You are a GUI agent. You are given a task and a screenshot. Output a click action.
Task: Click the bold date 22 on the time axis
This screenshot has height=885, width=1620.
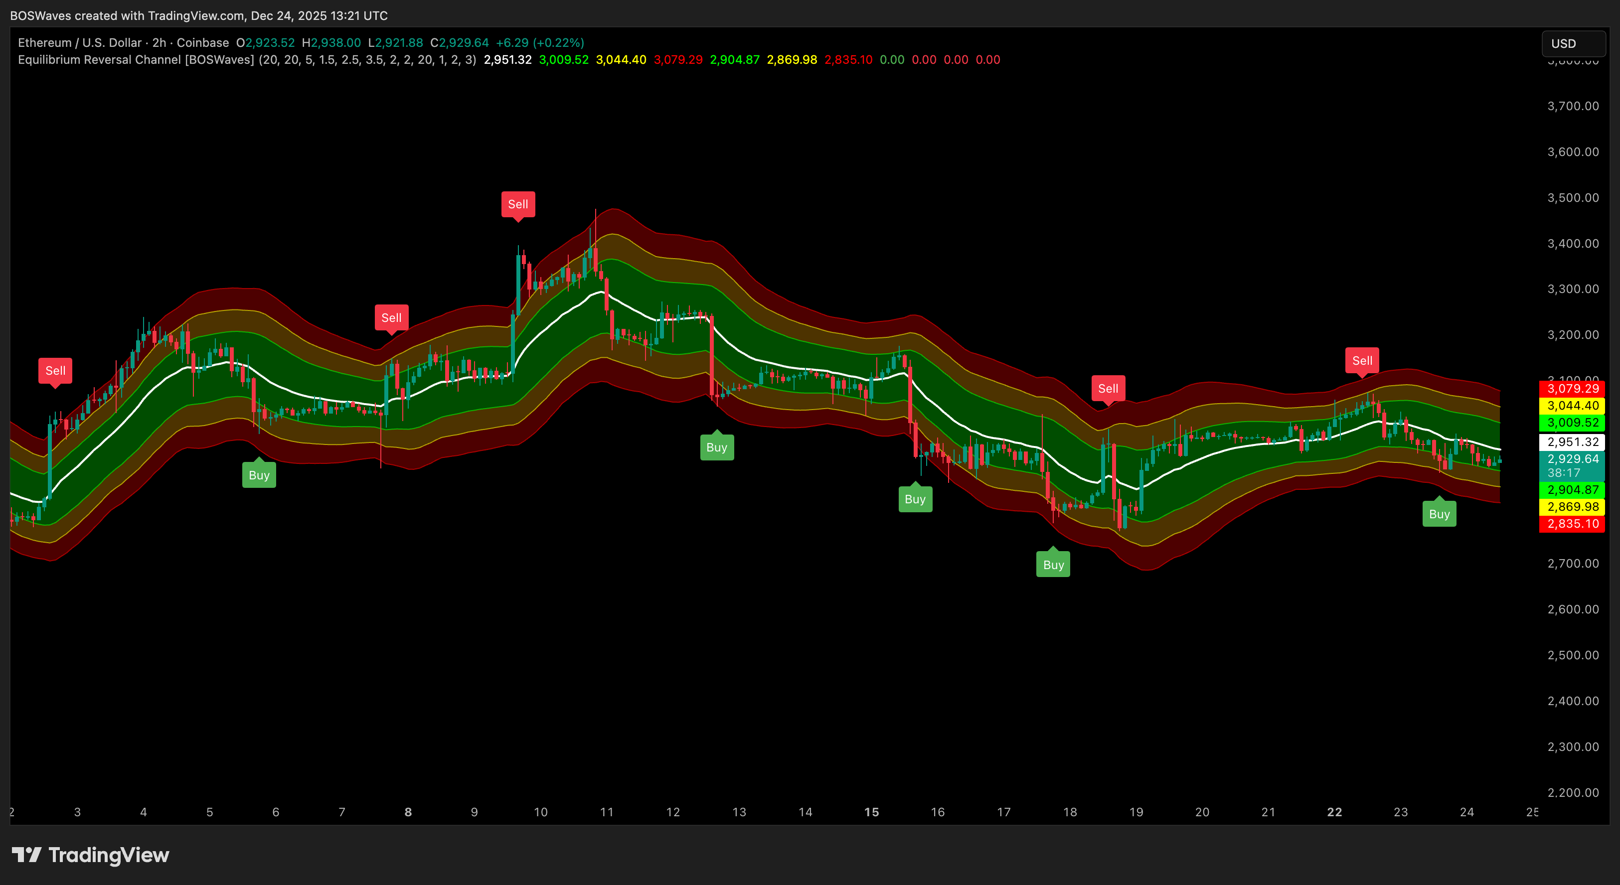(1334, 812)
